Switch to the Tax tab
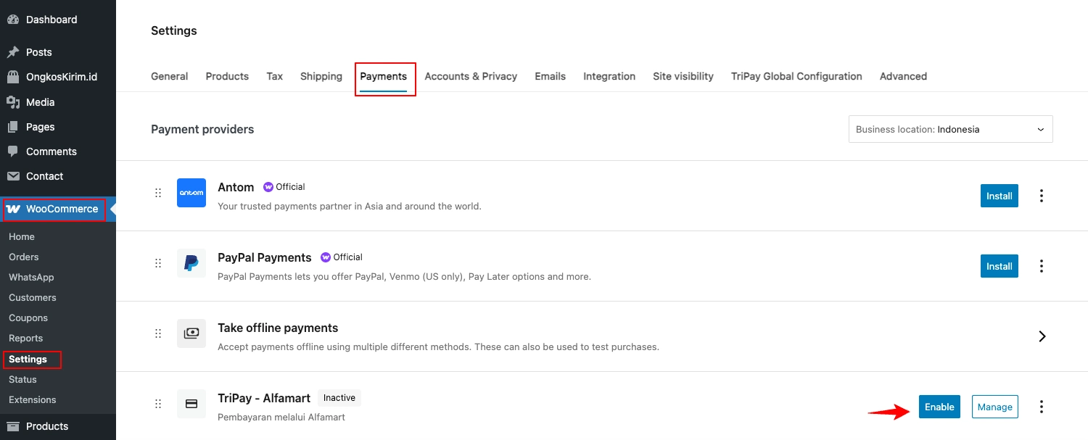Viewport: 1088px width, 440px height. pyautogui.click(x=275, y=76)
